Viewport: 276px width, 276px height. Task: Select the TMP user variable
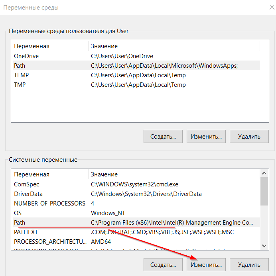(20, 85)
